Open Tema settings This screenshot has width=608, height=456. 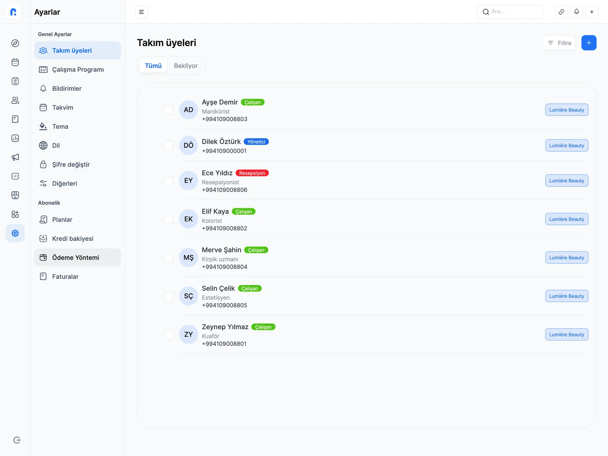point(78,127)
